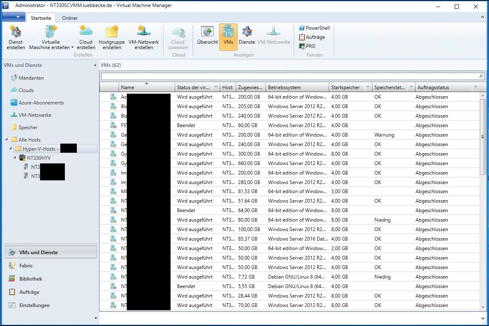Click the Cloud erstellen icon

(x=86, y=37)
